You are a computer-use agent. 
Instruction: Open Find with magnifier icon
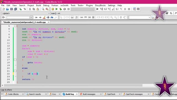click(43, 9)
